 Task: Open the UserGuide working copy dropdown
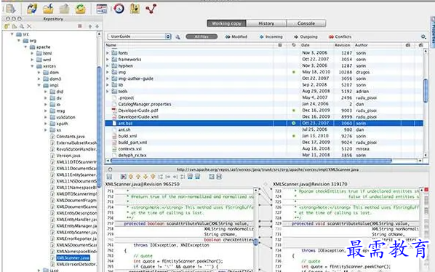tap(139, 36)
